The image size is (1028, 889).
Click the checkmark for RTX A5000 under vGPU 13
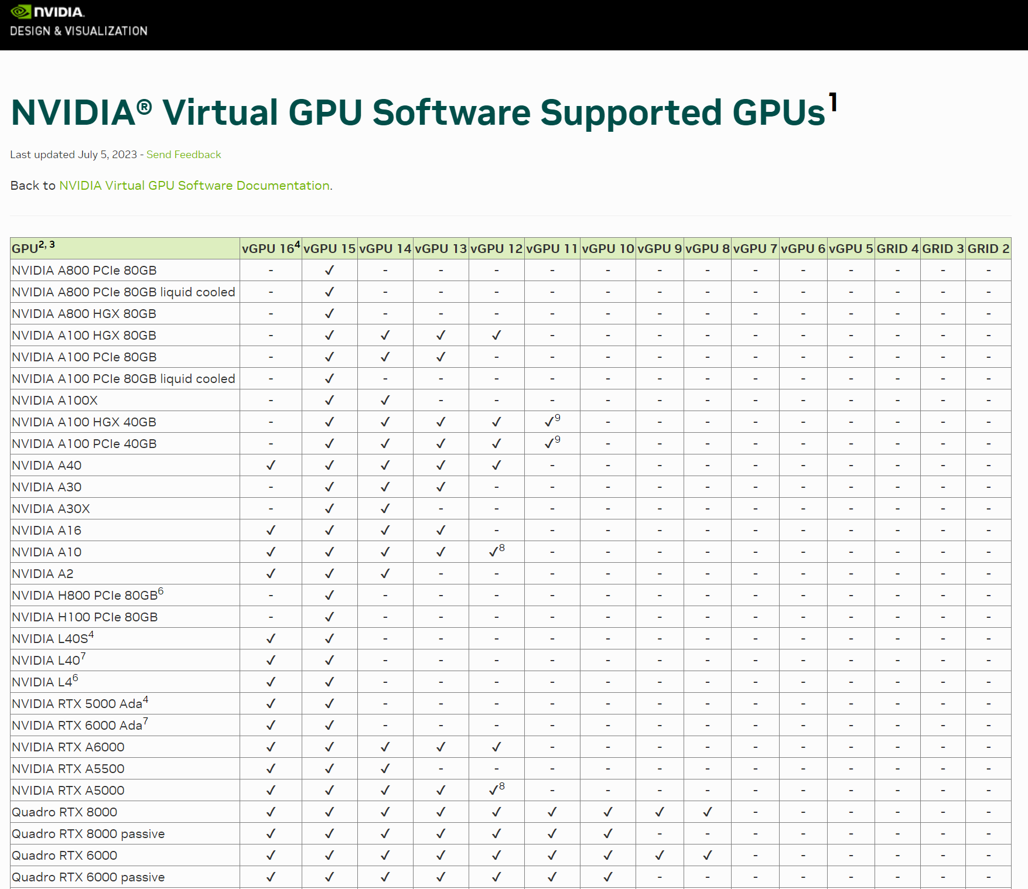click(441, 790)
